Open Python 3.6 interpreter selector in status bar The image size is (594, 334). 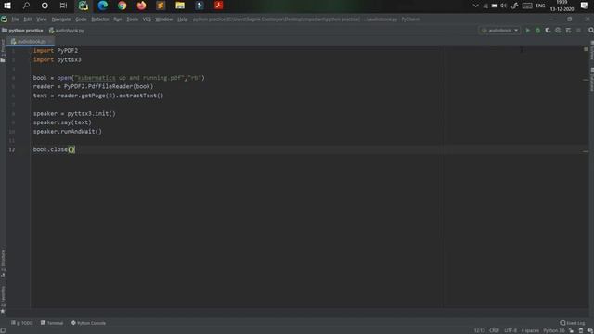pyautogui.click(x=554, y=330)
